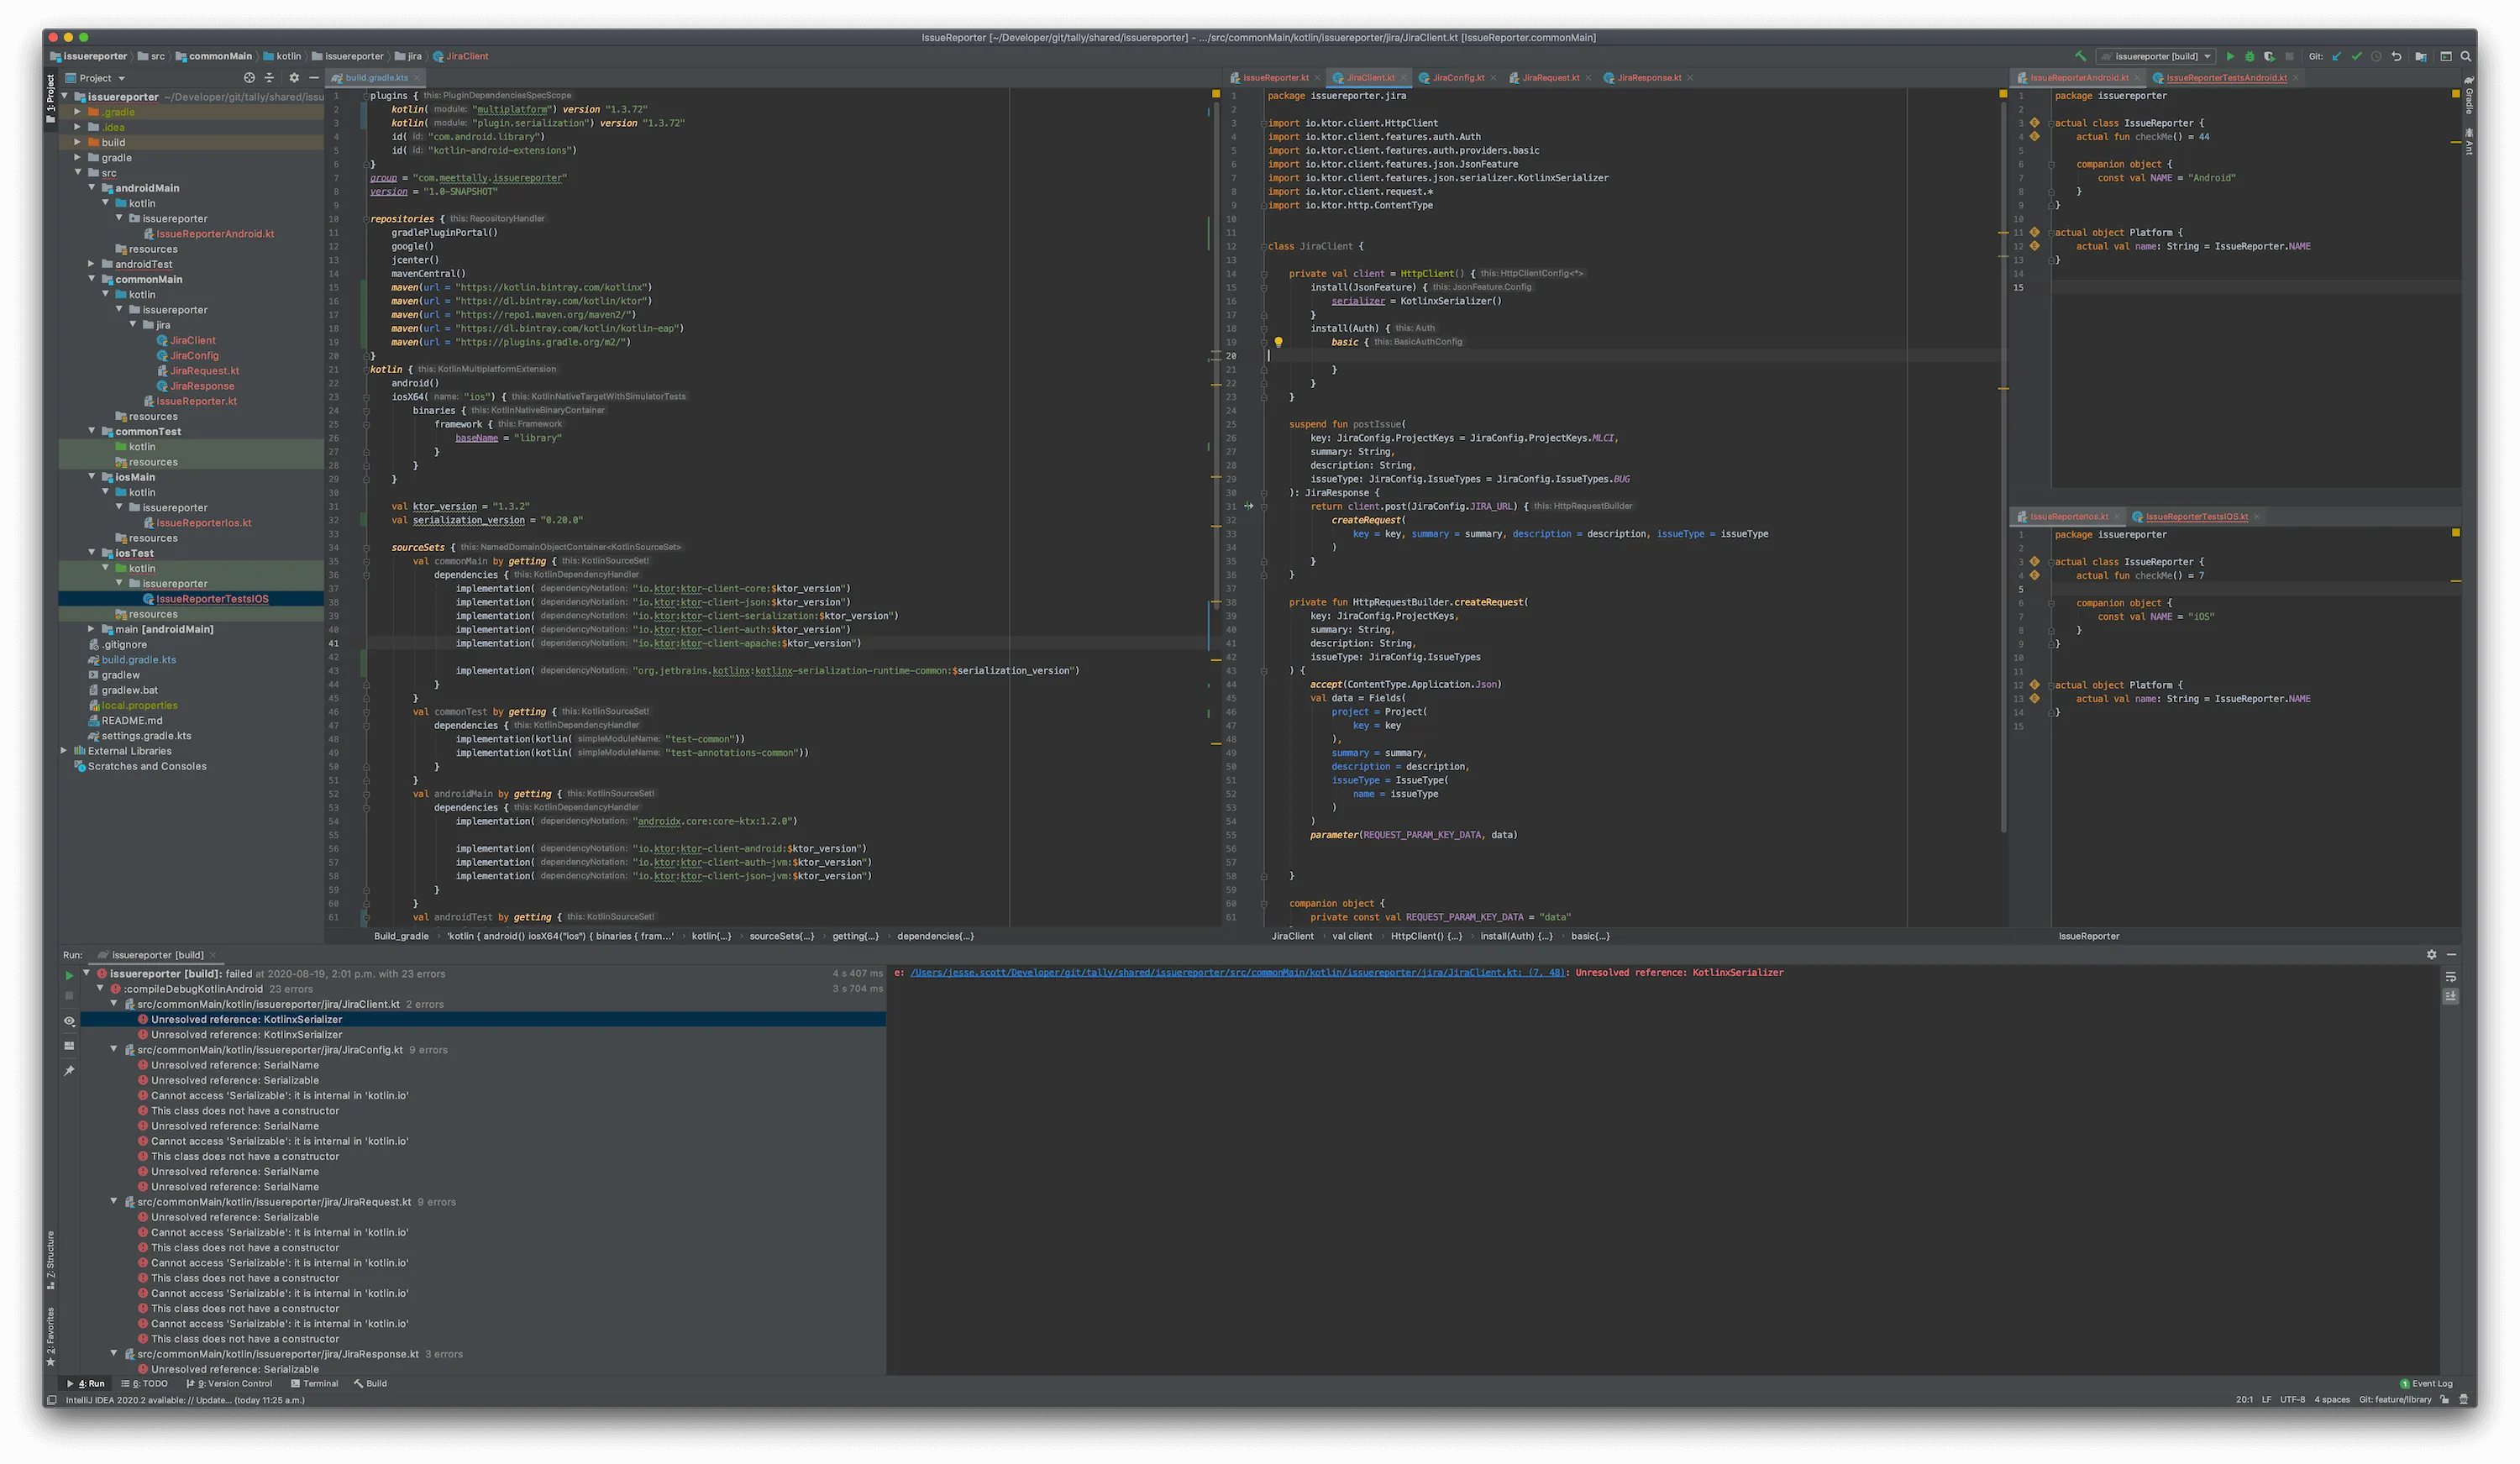Run with Coverage shield icon

pyautogui.click(x=2269, y=57)
